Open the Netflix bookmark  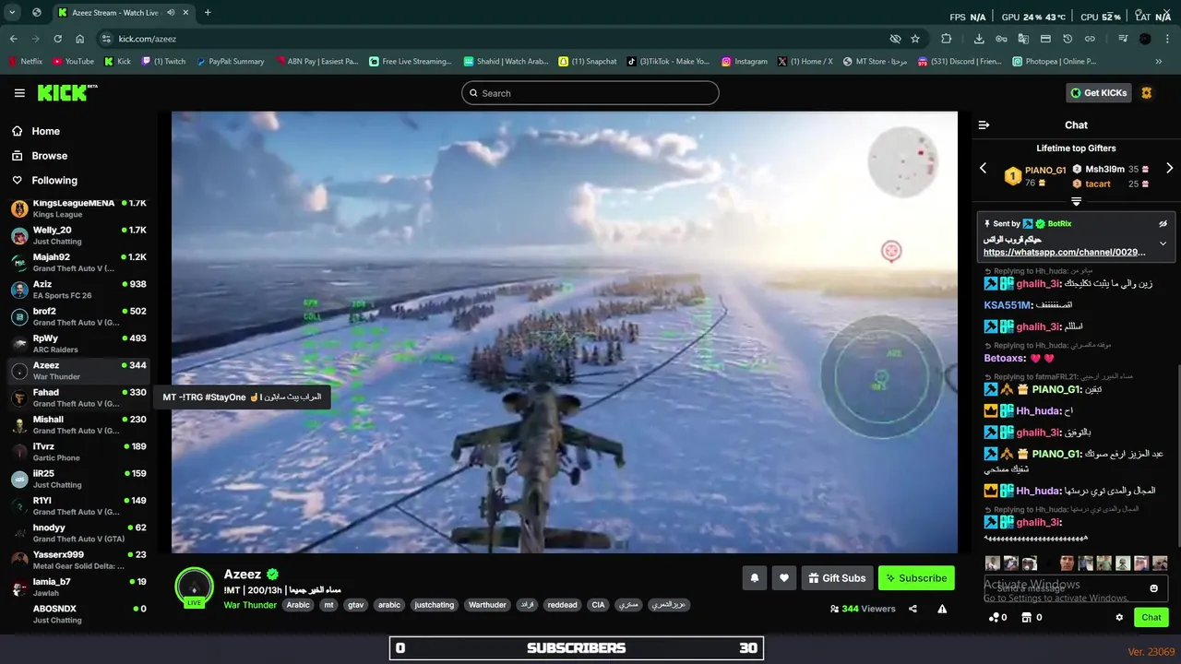[x=25, y=62]
